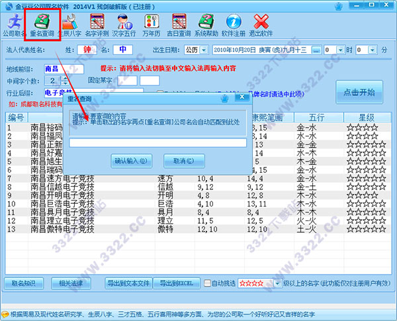Click the 火-火 five elements cell
The image size is (397, 321).
coord(306,220)
